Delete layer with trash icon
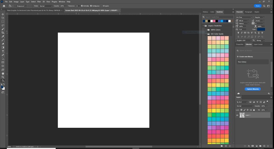Viewport: 274px width, 149px height. (268, 146)
